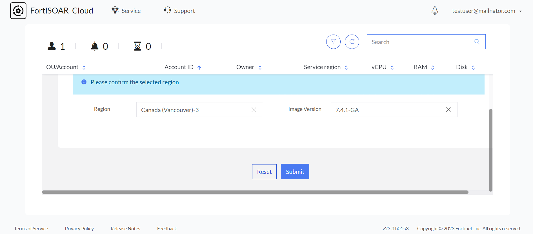Click the 'Please confirm the selected region' message

135,82
